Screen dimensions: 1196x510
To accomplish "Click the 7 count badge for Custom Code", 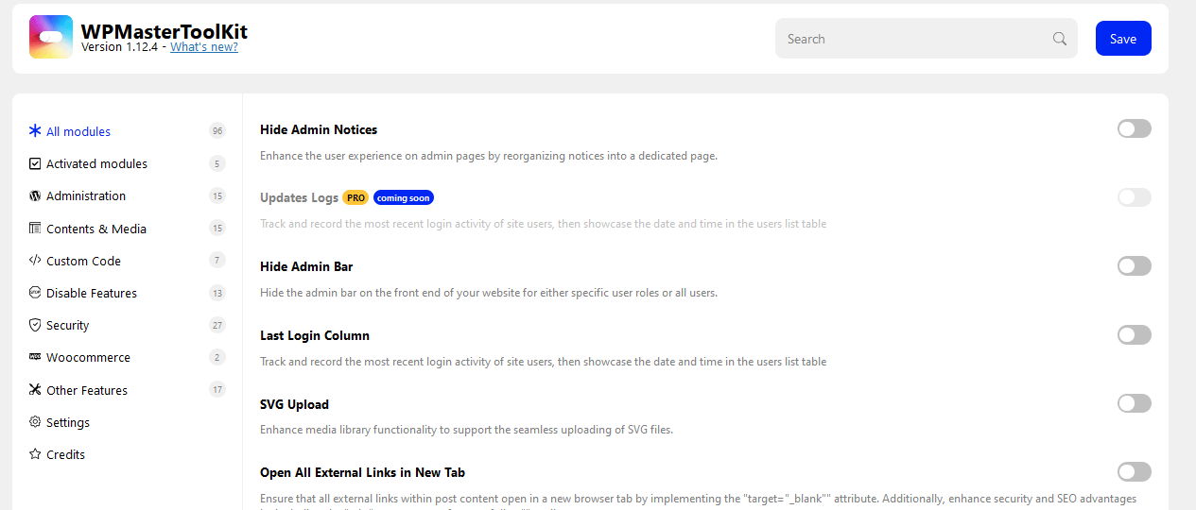I will click(217, 261).
